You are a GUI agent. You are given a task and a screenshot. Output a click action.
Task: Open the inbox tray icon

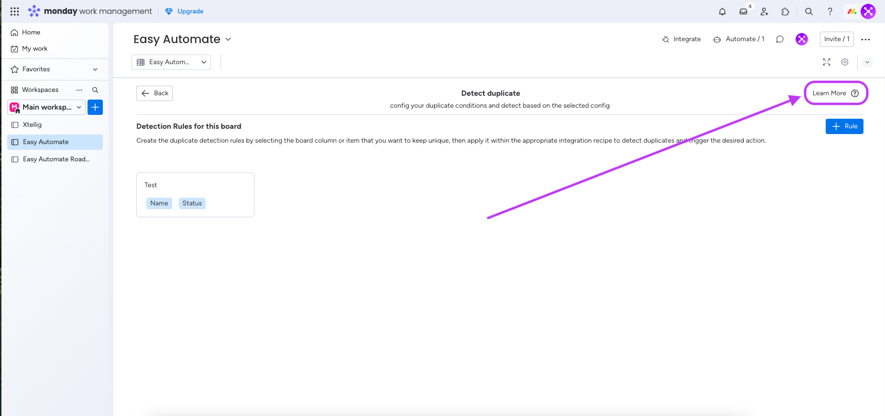pos(743,11)
